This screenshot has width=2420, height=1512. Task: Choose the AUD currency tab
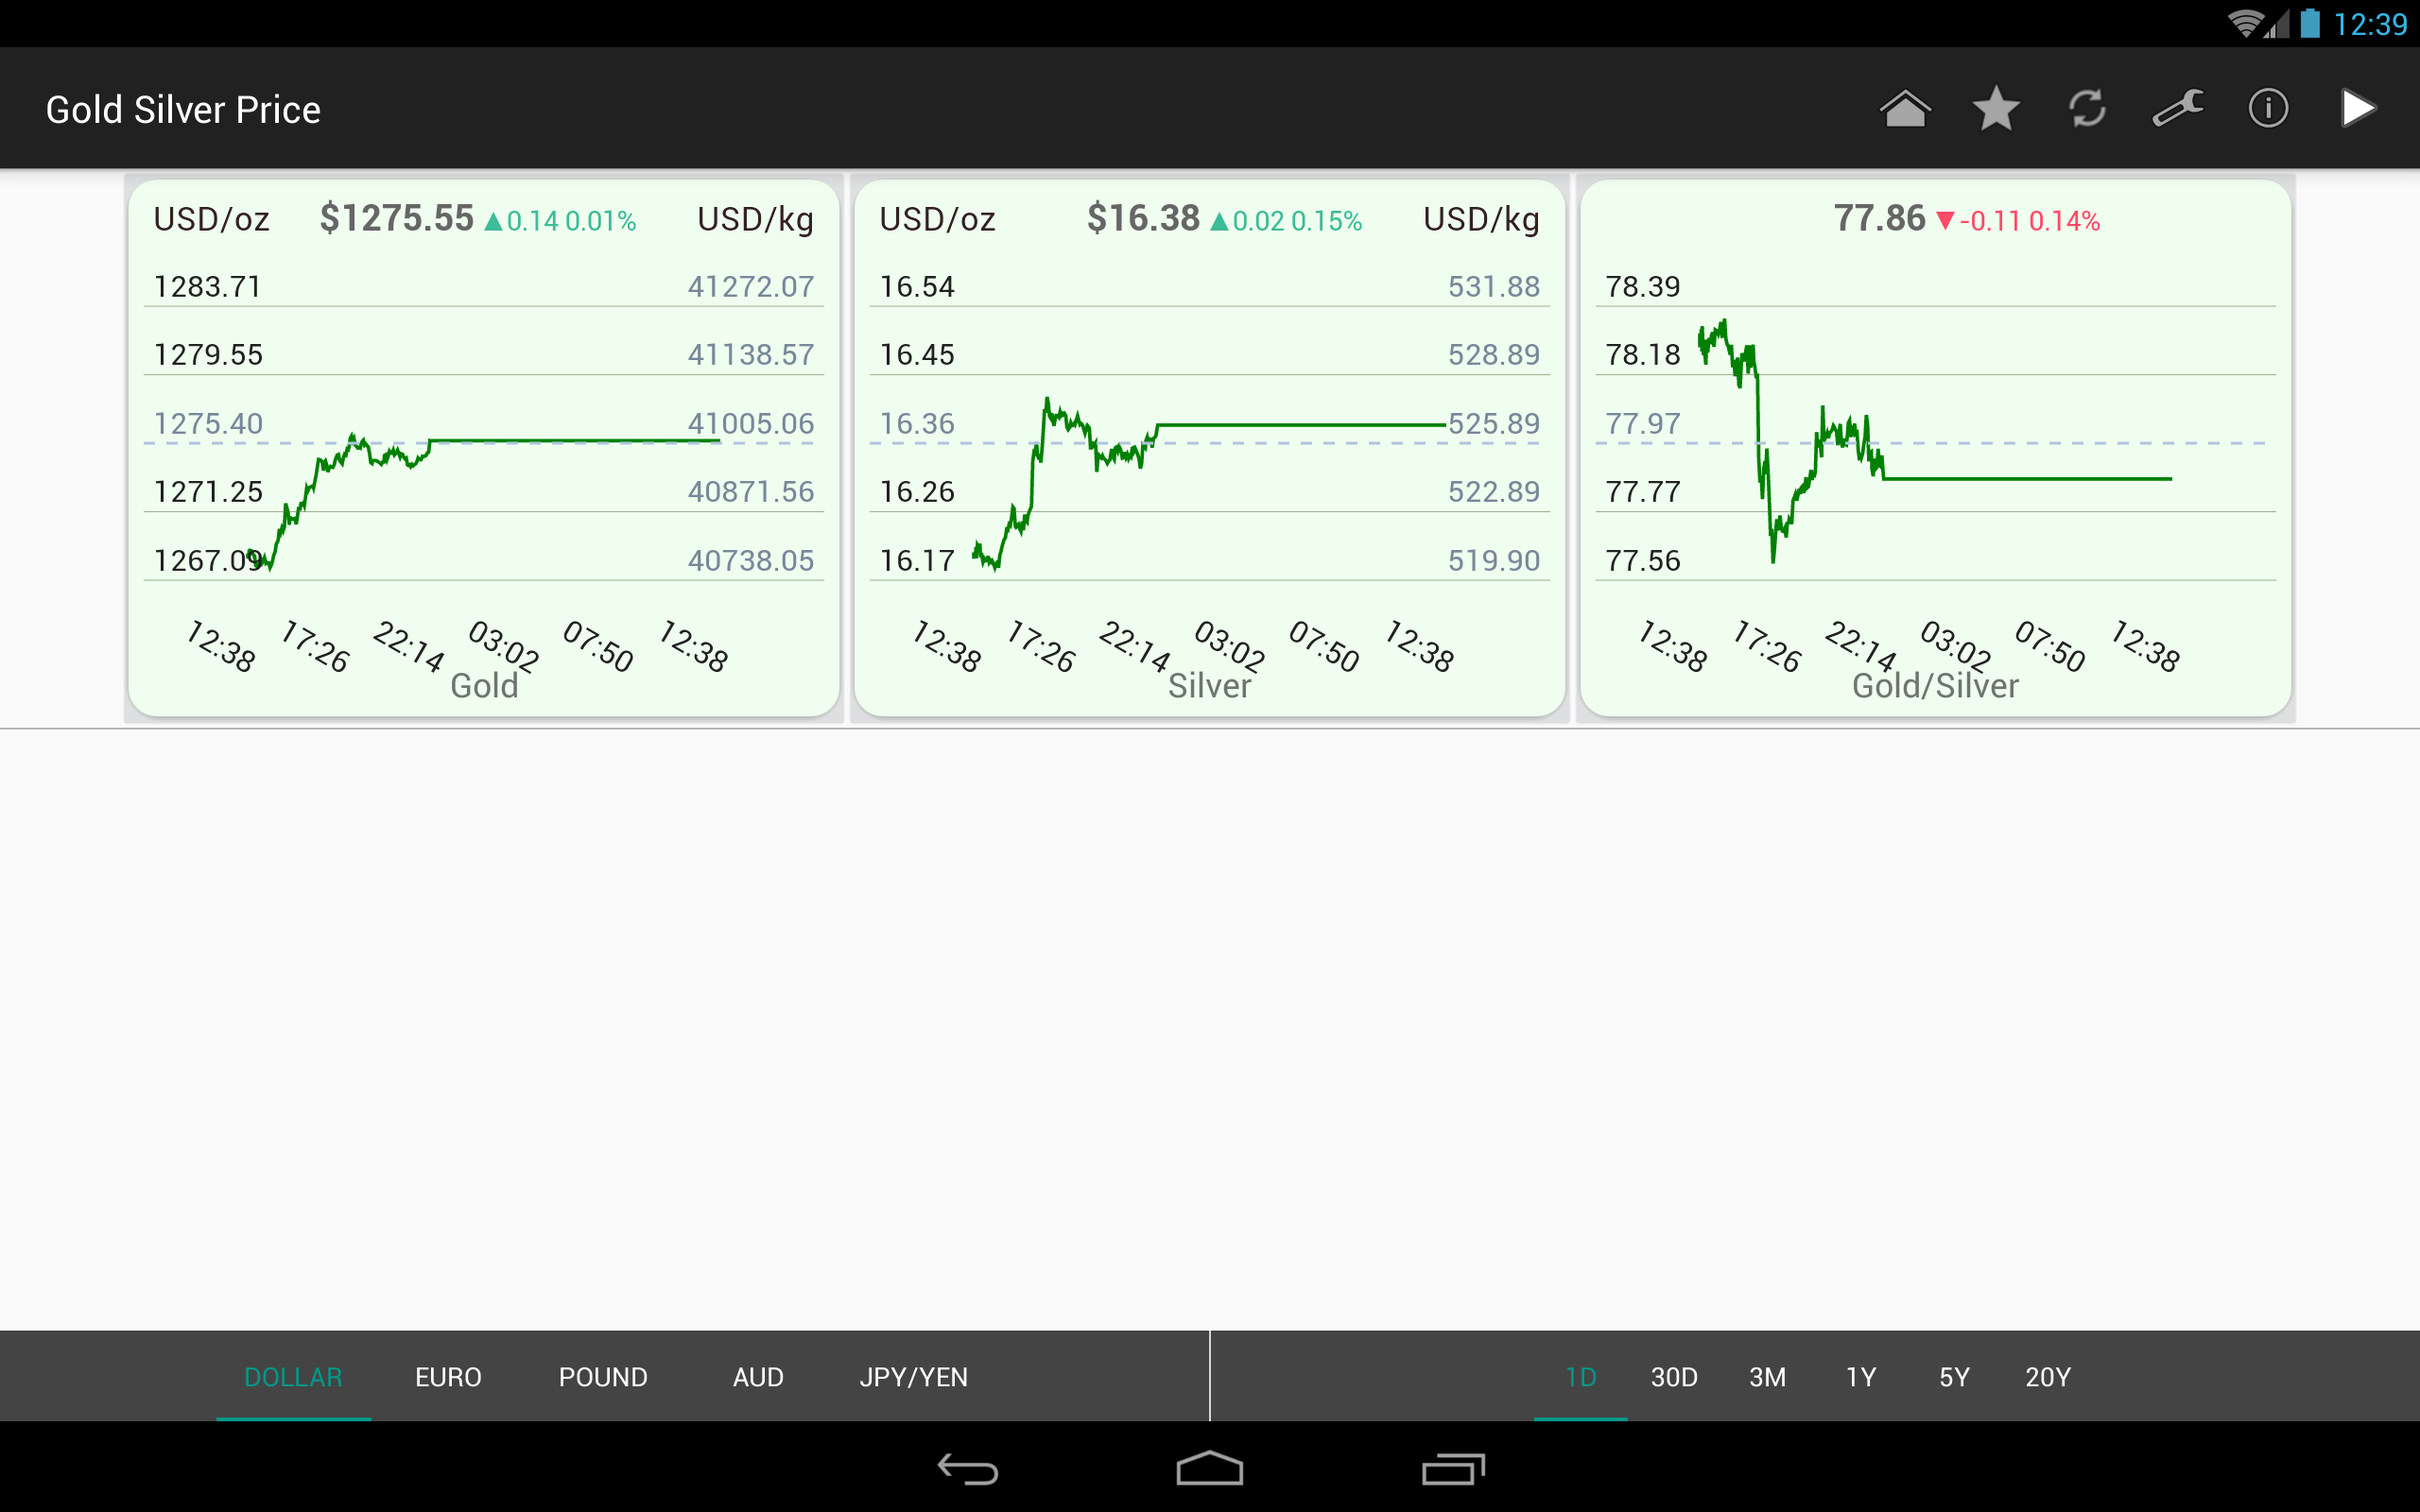pyautogui.click(x=758, y=1377)
